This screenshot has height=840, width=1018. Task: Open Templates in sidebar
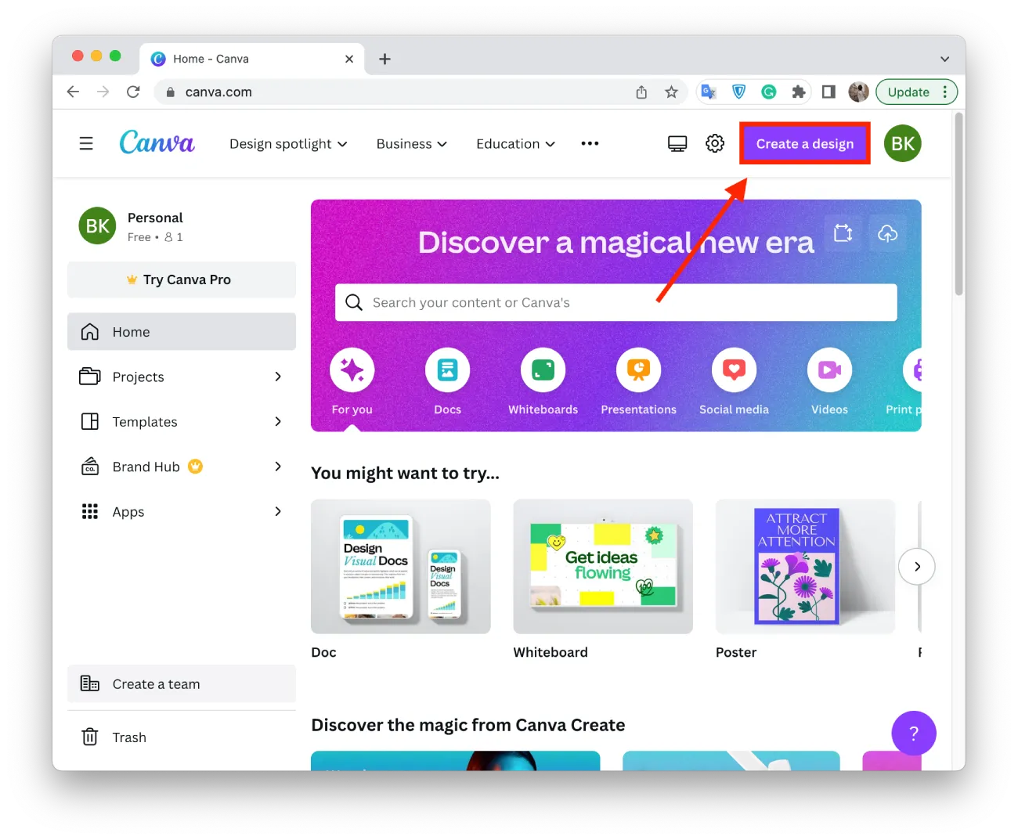(182, 421)
